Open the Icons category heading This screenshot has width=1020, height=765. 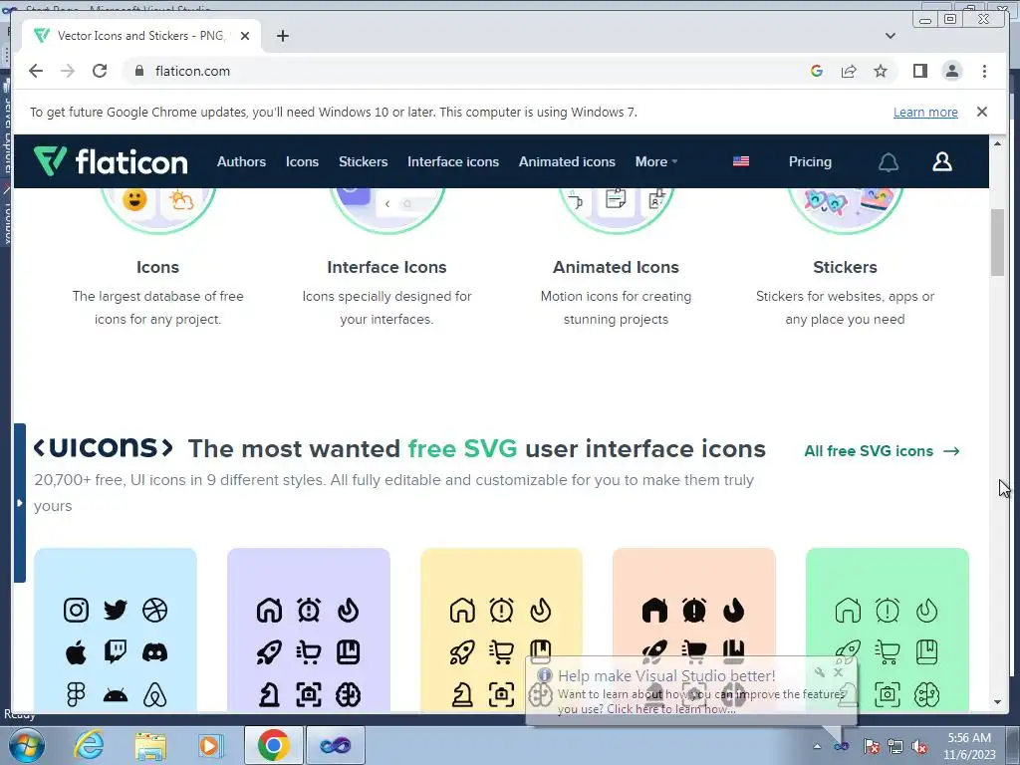pos(157,267)
